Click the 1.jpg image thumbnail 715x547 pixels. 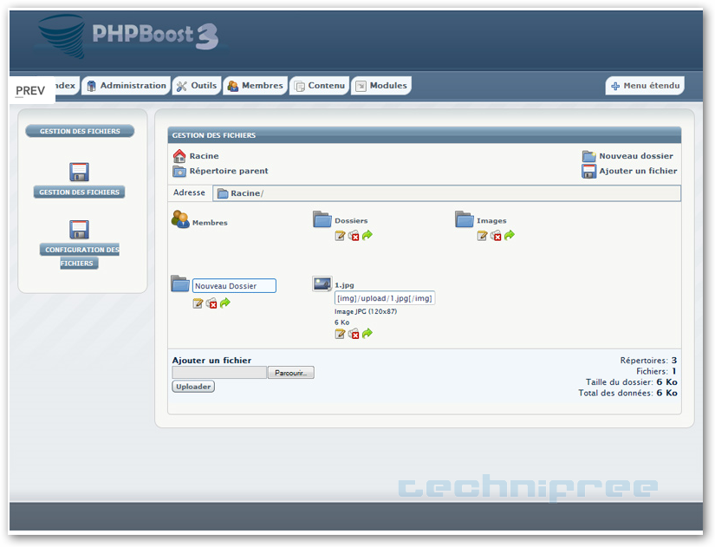(x=322, y=283)
